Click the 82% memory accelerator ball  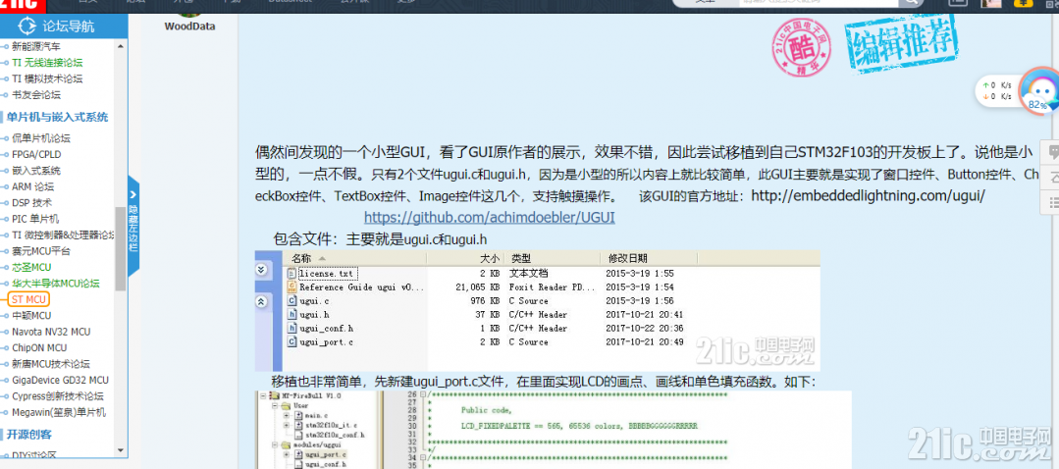click(x=1038, y=92)
